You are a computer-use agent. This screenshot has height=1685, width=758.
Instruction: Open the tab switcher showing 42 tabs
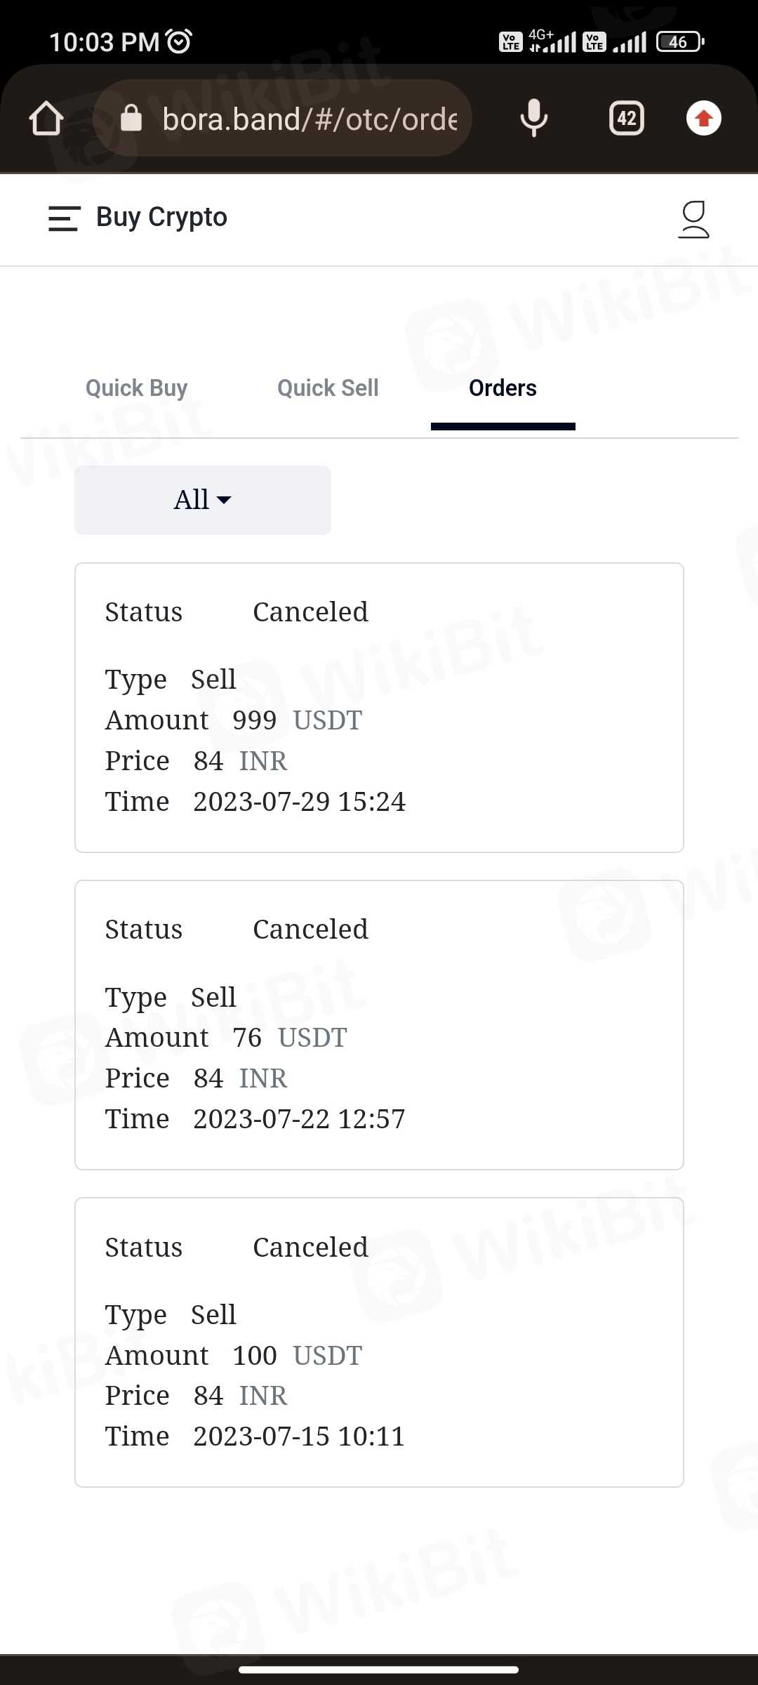(x=626, y=118)
